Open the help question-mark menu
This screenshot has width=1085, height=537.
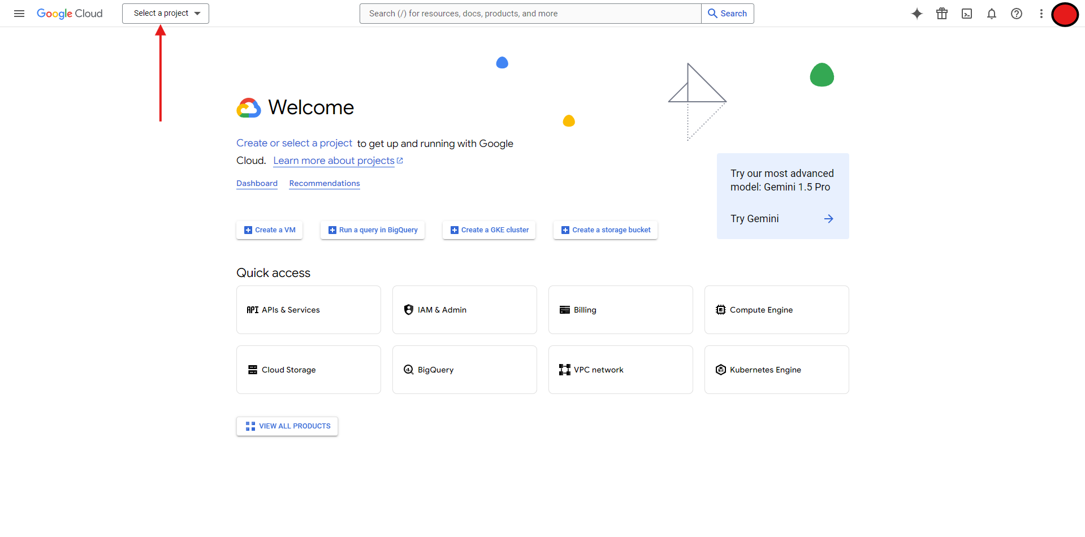[1017, 14]
